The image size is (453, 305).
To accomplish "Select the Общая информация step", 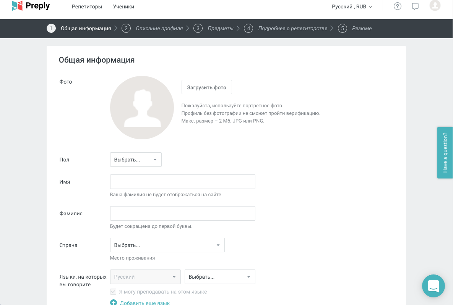I will pyautogui.click(x=86, y=28).
